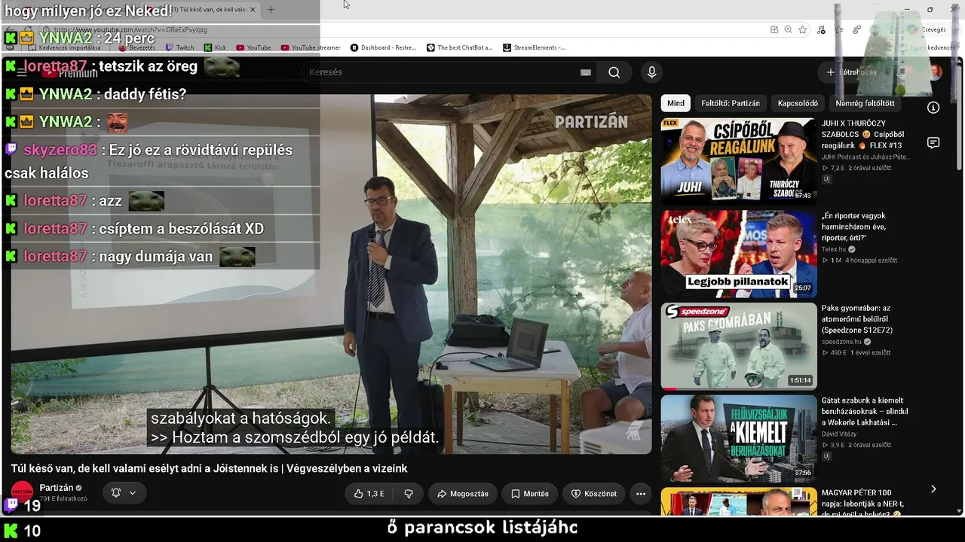Image resolution: width=965 pixels, height=542 pixels.
Task: Open the Partizán channel name link
Action: pos(57,488)
